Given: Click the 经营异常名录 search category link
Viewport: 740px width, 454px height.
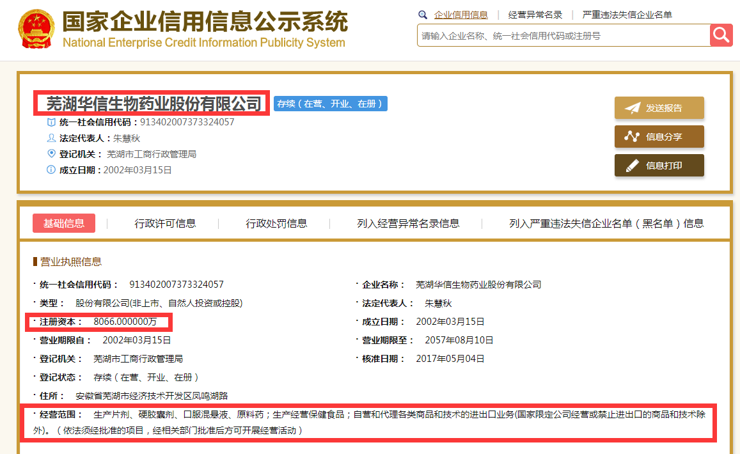Looking at the screenshot, I should click(x=535, y=15).
